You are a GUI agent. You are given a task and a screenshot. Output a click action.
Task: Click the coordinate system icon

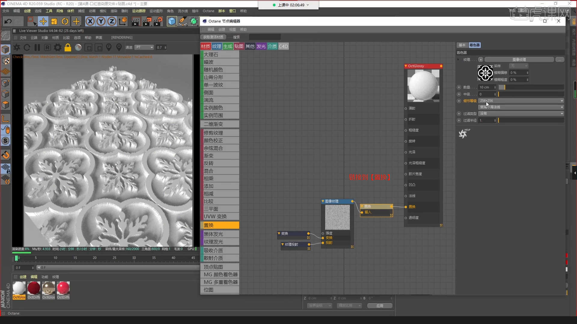pyautogui.click(x=123, y=21)
